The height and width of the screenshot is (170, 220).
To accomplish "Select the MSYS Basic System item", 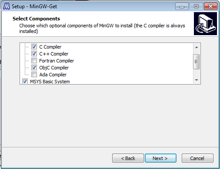I will [50, 82].
